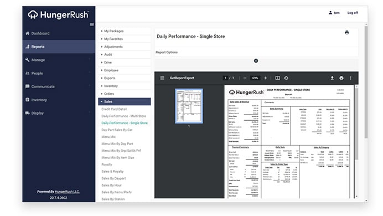Zoom out on the PDF report
Screen dimensions: 383x216
[245, 78]
